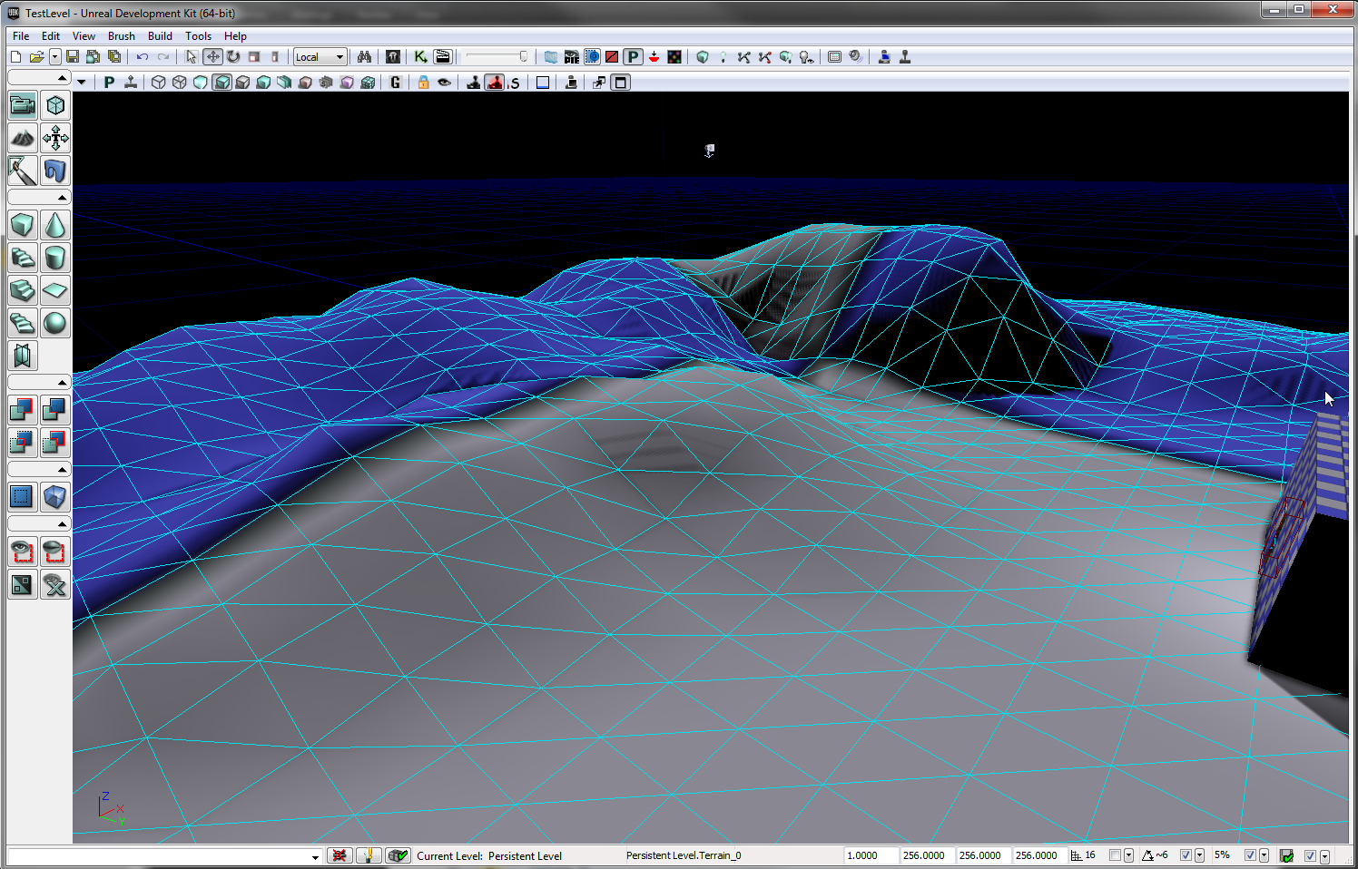The width and height of the screenshot is (1358, 869).
Task: Click the Perspective P viewport type button
Action: pos(109,83)
